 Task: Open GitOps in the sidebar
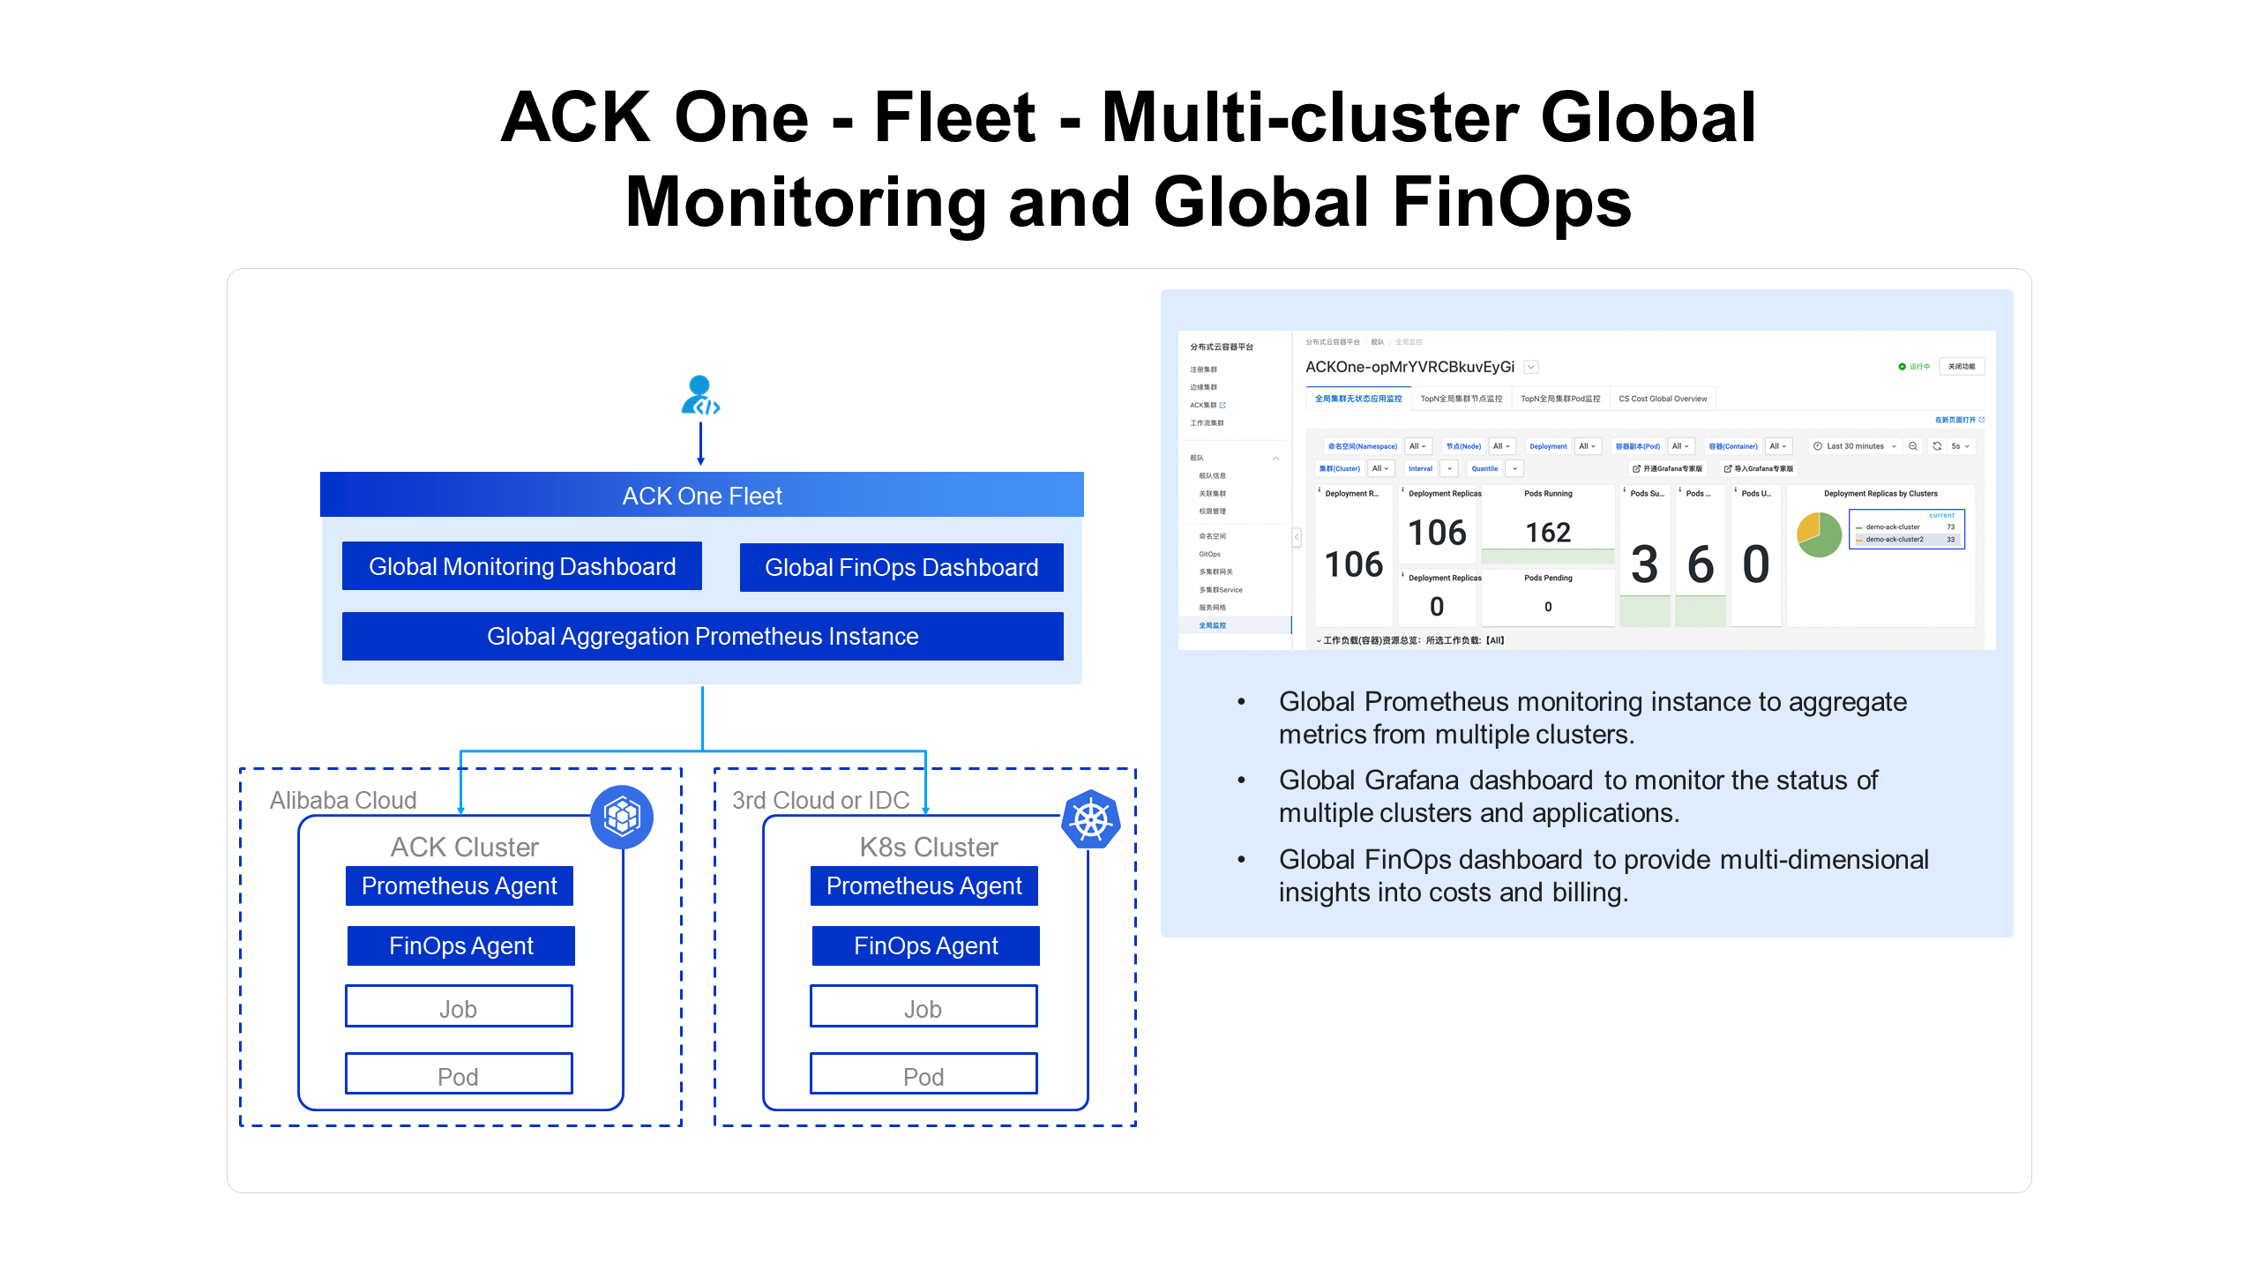(x=1209, y=555)
